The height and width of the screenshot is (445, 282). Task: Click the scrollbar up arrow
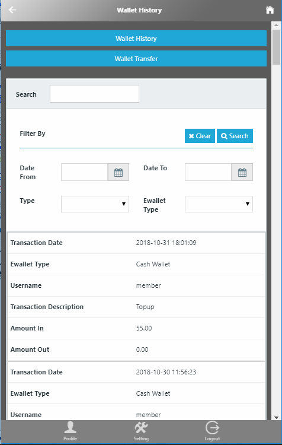(276, 25)
